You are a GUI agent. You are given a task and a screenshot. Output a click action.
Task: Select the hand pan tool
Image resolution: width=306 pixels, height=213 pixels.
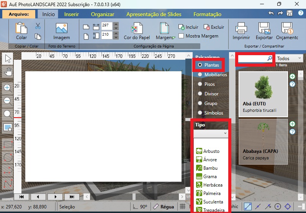(8, 72)
